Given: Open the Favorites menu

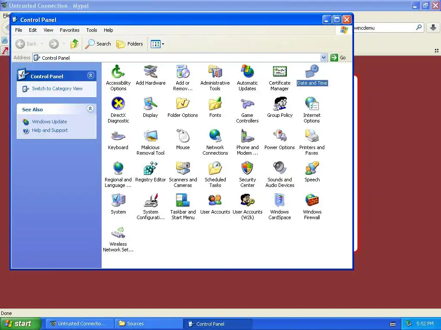Looking at the screenshot, I should click(69, 30).
